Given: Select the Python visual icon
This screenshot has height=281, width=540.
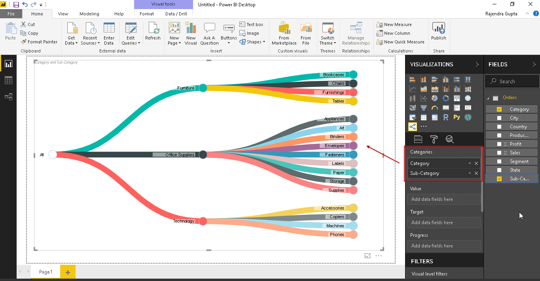Looking at the screenshot, I should pyautogui.click(x=457, y=117).
